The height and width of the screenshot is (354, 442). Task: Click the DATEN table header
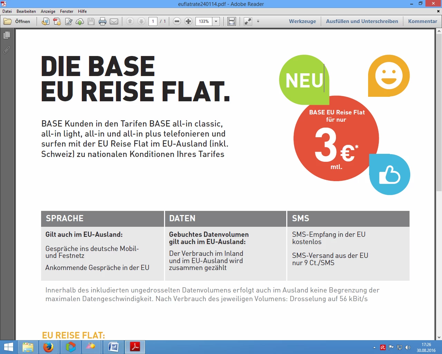click(226, 218)
